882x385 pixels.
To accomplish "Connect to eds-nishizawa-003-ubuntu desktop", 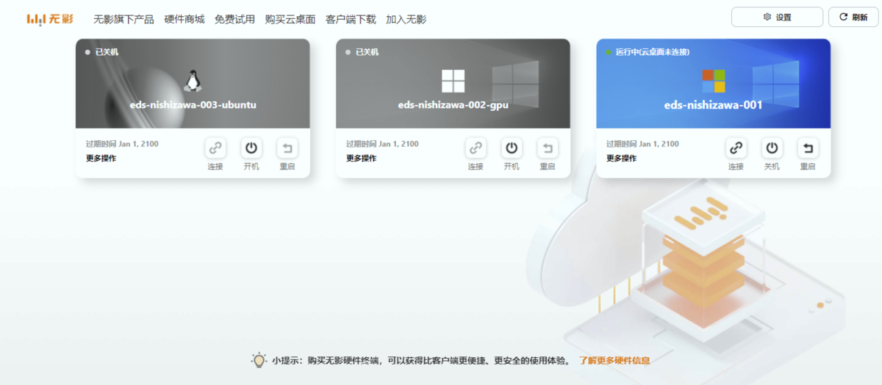I will coord(215,148).
